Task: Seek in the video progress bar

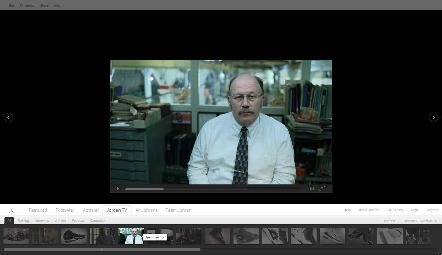Action: [x=213, y=189]
